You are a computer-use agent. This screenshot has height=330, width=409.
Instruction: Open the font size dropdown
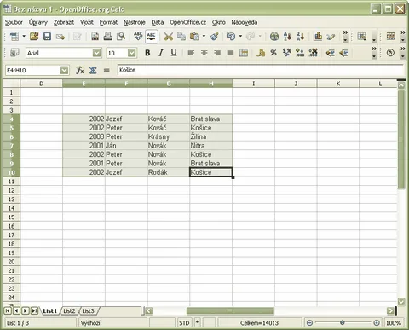click(132, 53)
